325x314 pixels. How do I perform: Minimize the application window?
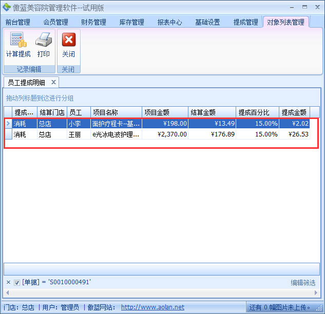click(292, 7)
